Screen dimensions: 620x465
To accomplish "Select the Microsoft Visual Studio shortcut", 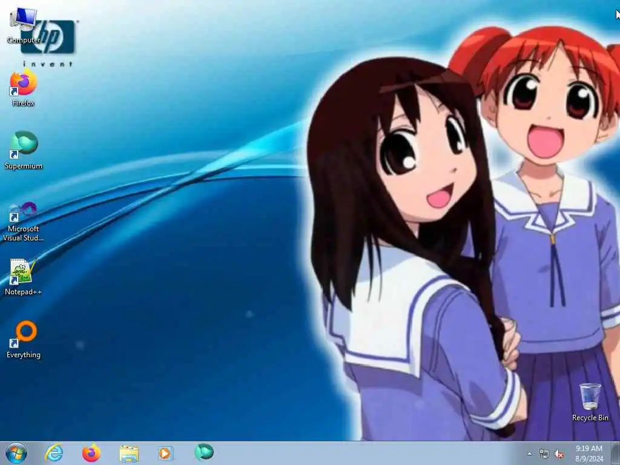I will click(24, 222).
